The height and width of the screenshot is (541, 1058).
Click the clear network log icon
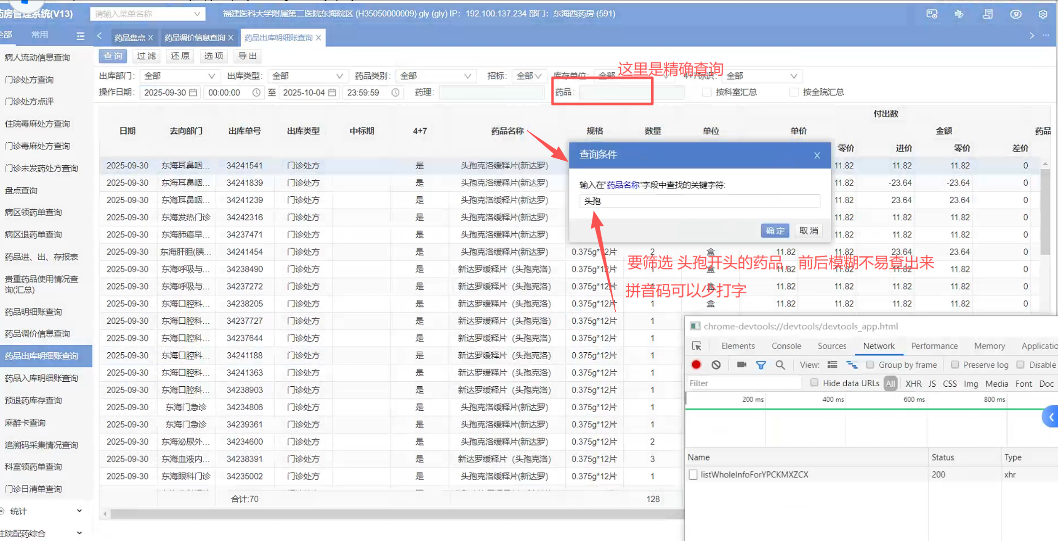tap(716, 364)
